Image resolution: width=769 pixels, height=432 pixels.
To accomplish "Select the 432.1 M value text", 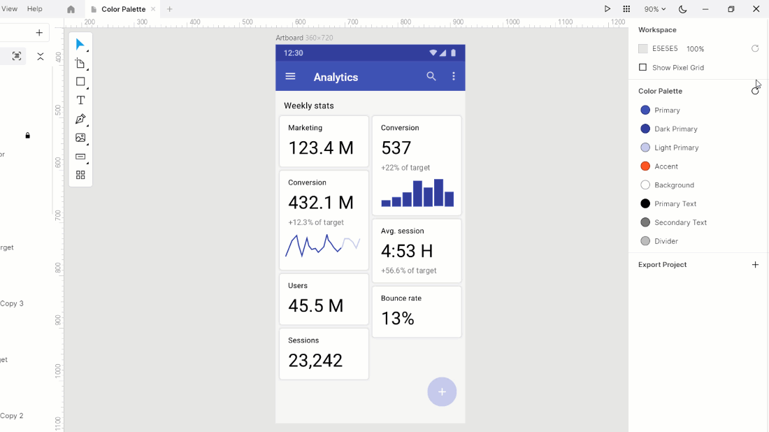I will (x=321, y=203).
